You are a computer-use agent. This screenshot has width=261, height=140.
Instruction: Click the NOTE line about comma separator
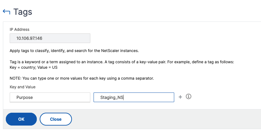pos(82,78)
